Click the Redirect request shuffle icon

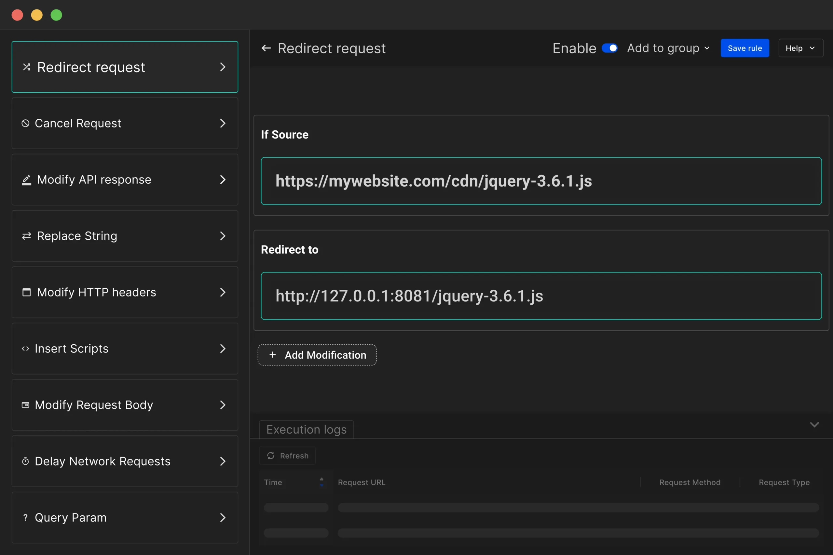[27, 67]
